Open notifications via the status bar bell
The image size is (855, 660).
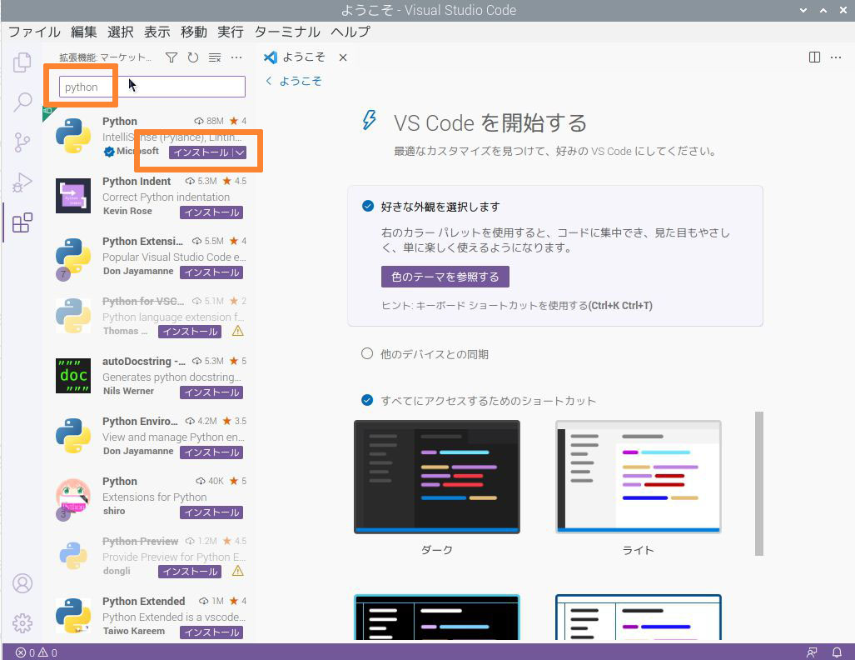pos(837,652)
